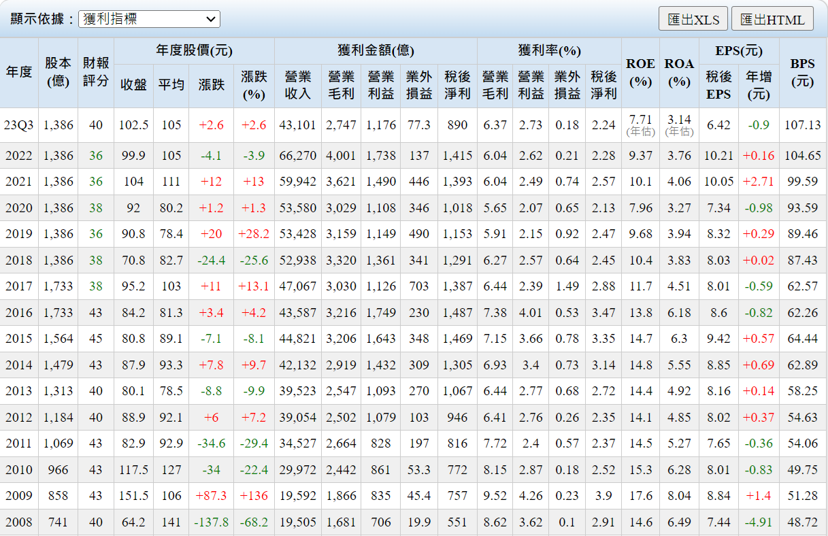The image size is (828, 536).
Task: Click the BPS (元) column header
Action: point(802,72)
